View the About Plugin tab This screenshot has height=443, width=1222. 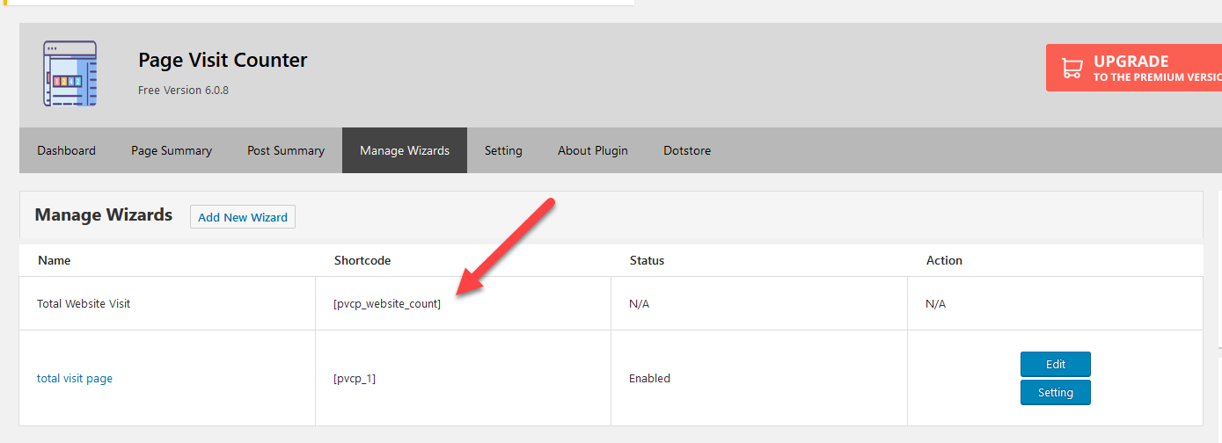[593, 150]
